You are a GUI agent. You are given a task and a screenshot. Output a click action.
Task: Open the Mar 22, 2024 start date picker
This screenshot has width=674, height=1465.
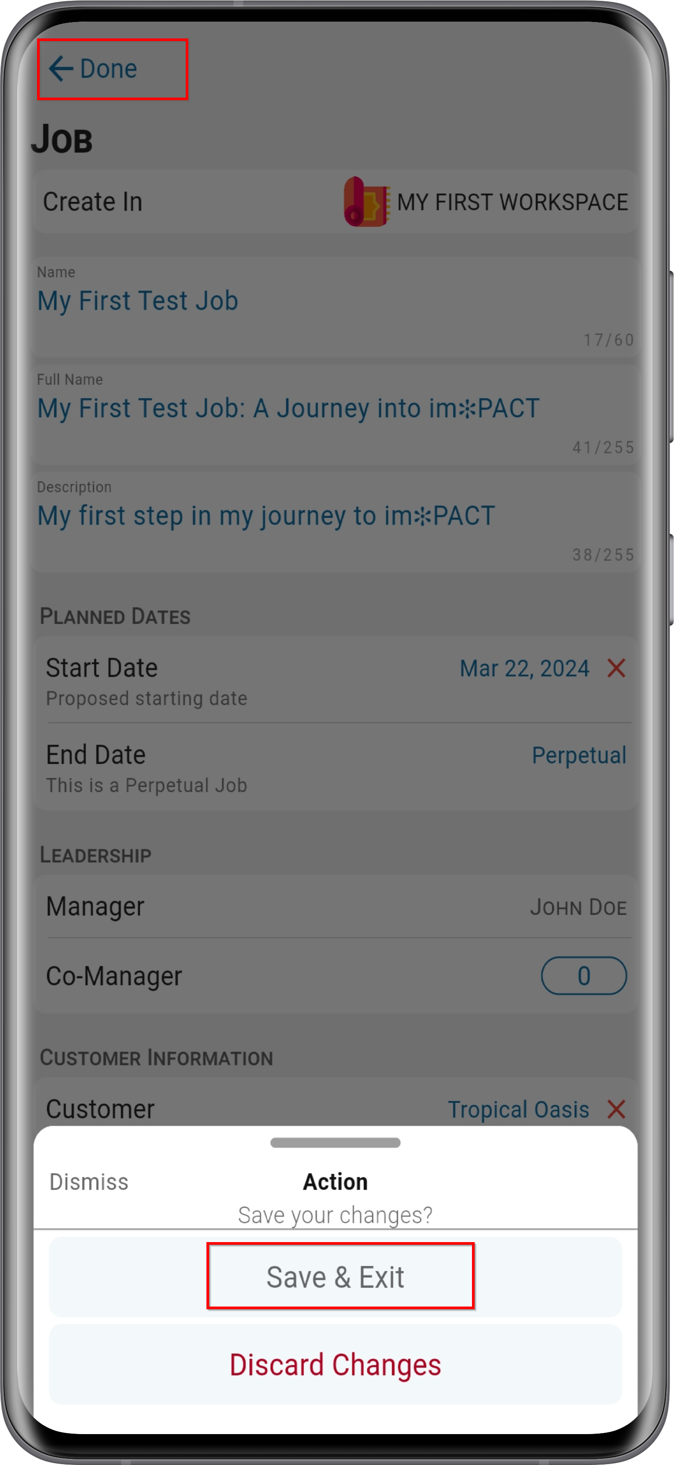click(524, 668)
